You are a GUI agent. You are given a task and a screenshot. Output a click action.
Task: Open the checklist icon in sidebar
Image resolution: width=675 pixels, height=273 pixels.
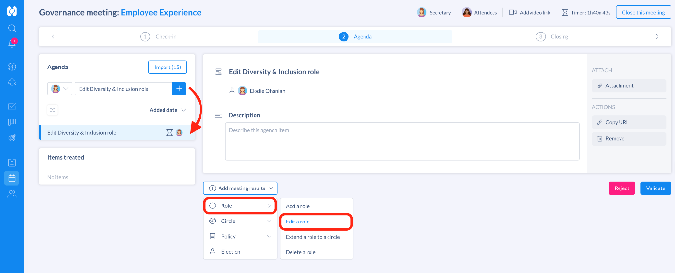point(12,106)
